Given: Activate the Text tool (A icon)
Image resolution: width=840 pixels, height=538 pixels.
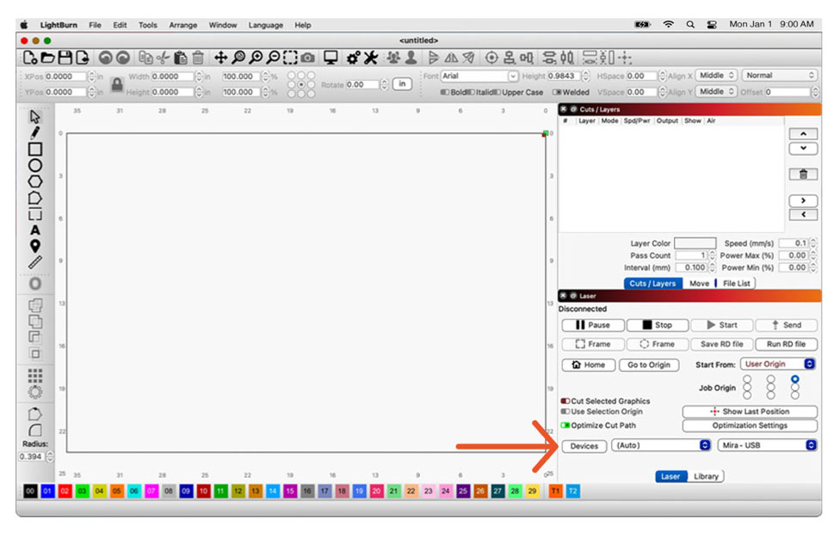Looking at the screenshot, I should point(34,230).
